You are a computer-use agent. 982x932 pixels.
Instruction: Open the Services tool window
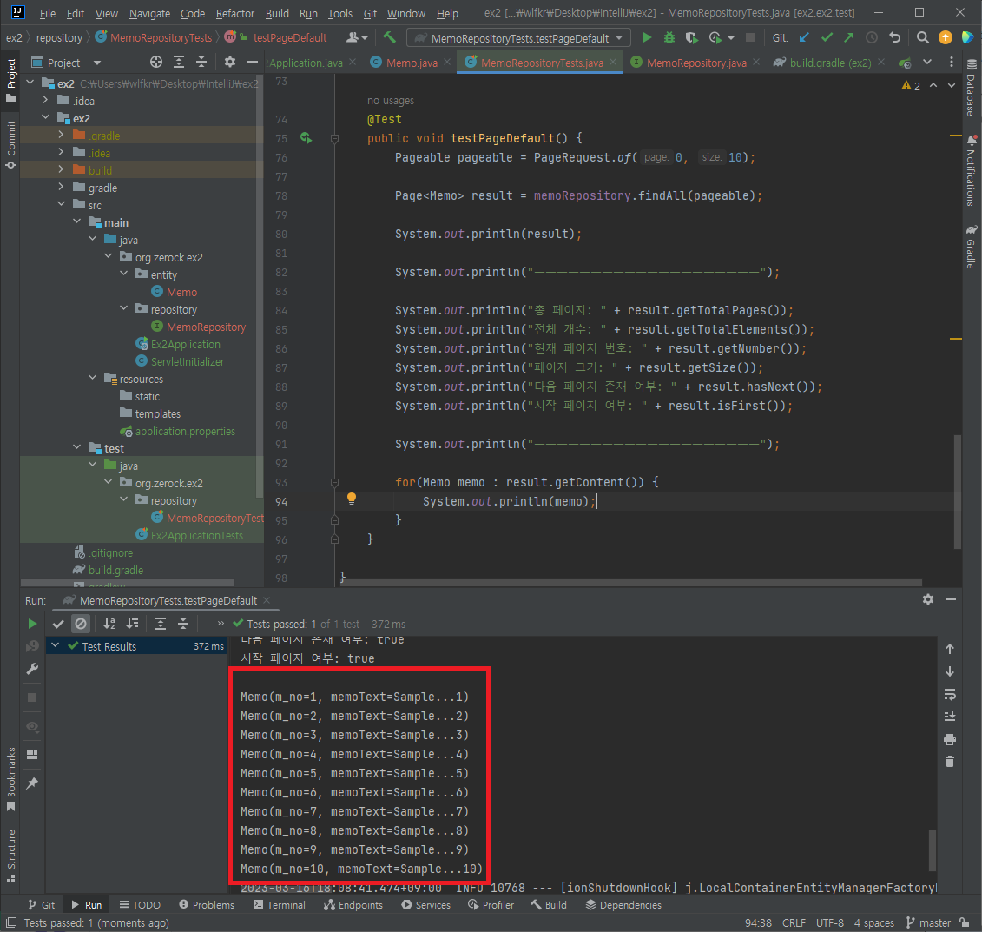[x=425, y=905]
